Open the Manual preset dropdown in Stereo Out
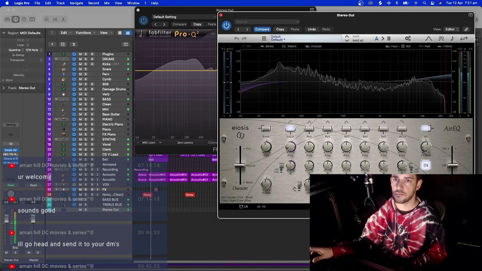 (267, 22)
